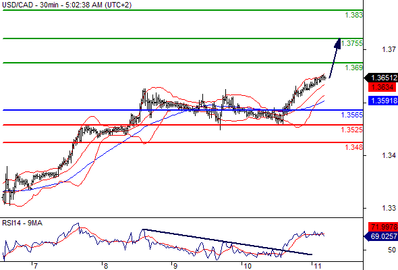Click the 1.3755 resistance level label

[x=352, y=43]
